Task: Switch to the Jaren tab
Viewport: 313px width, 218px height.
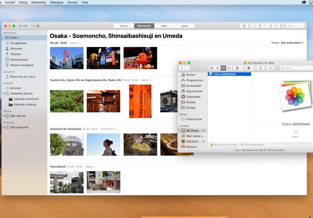Action: pos(184,26)
